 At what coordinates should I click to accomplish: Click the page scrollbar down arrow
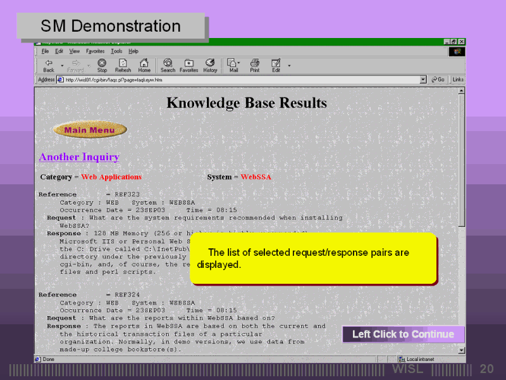pyautogui.click(x=461, y=350)
